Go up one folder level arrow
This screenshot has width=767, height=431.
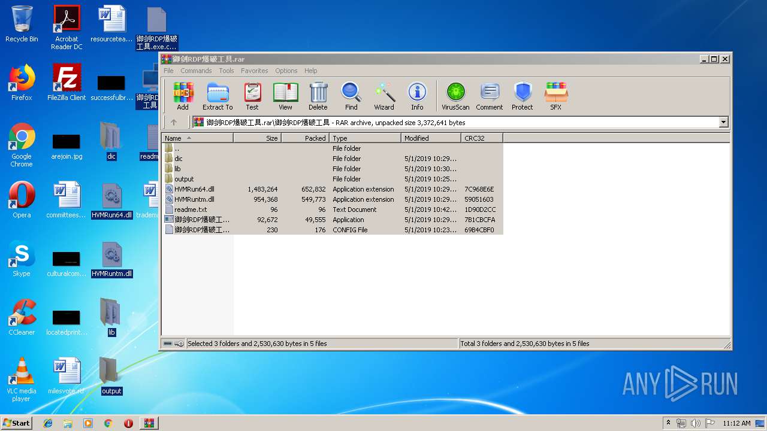click(x=174, y=122)
